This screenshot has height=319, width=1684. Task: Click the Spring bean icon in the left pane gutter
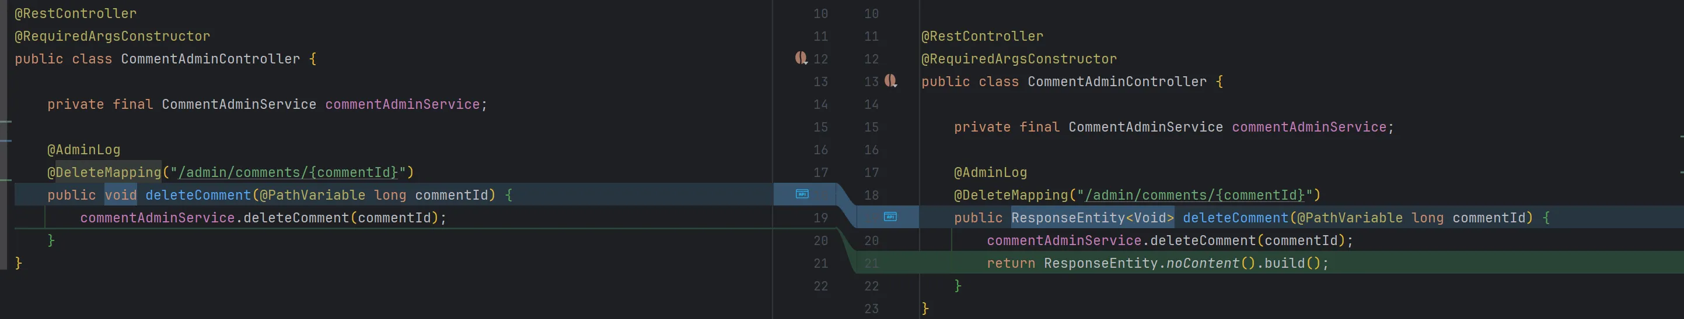(x=801, y=58)
